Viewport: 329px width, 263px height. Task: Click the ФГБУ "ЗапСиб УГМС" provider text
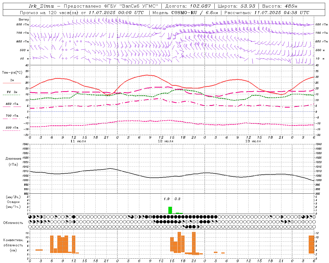[131, 6]
